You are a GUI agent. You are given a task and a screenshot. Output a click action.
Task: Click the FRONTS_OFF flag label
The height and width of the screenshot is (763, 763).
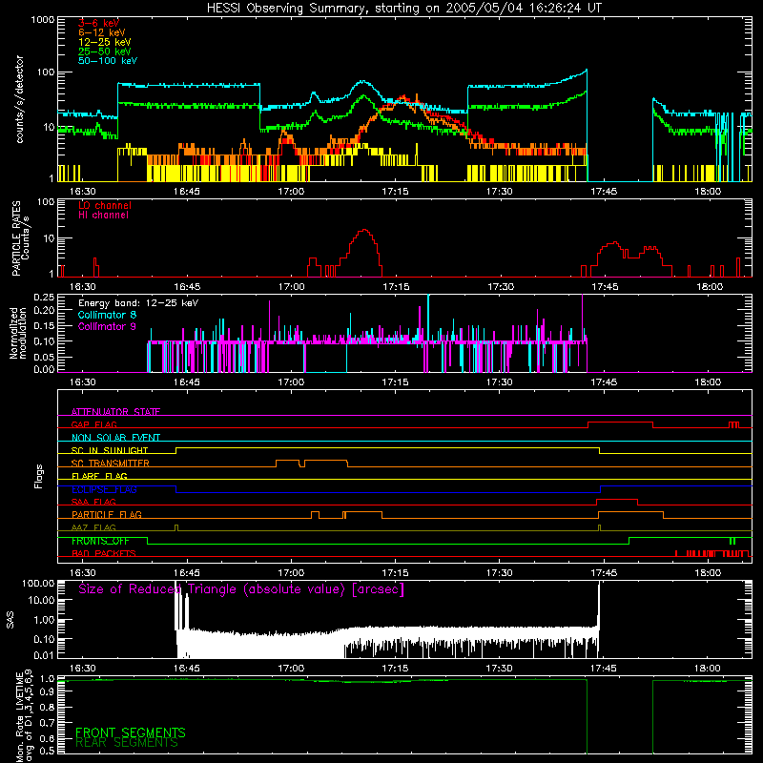(x=100, y=541)
